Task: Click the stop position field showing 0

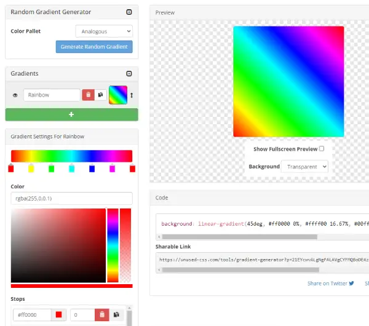Action: click(82, 315)
